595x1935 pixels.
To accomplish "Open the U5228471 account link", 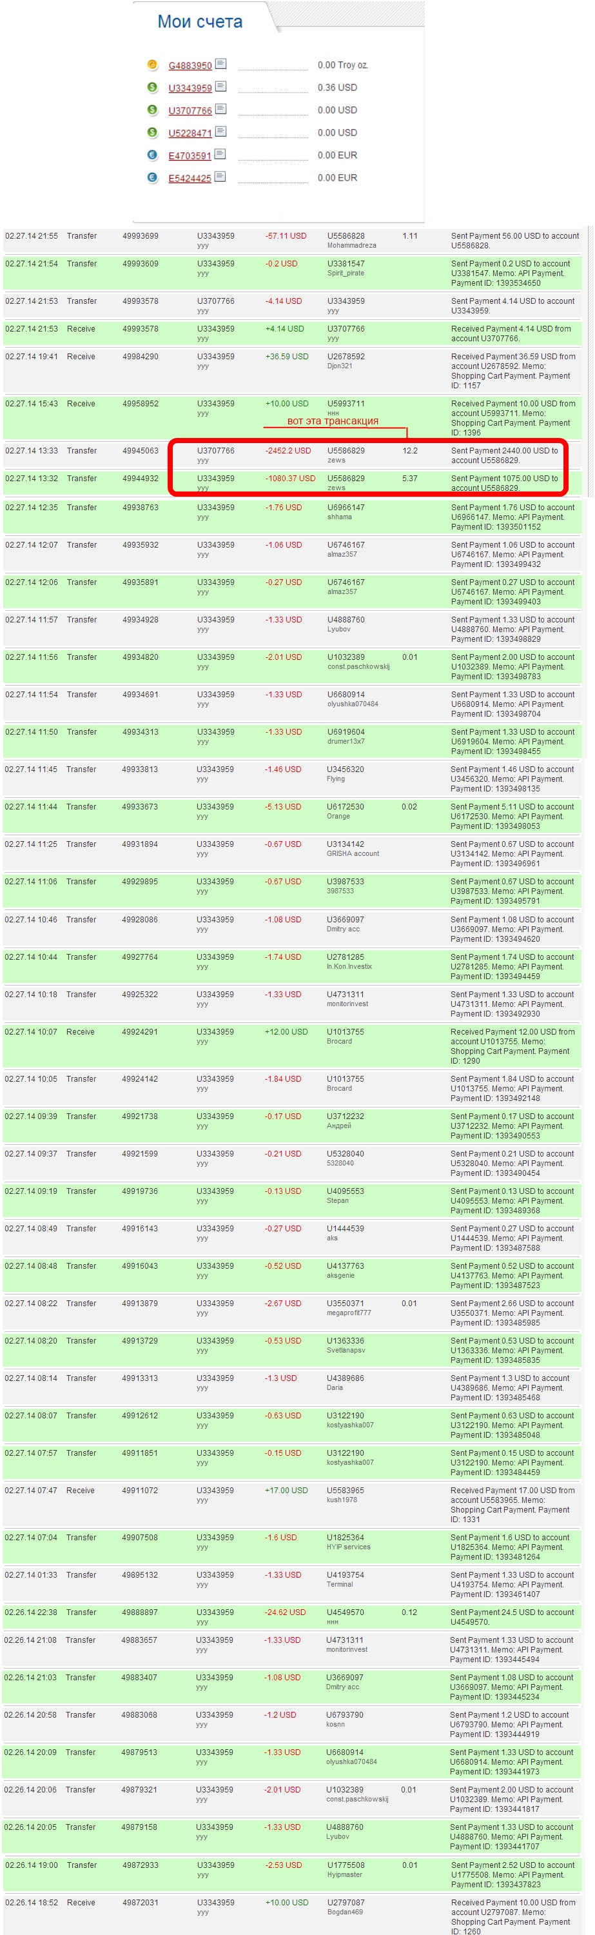I will [x=190, y=134].
